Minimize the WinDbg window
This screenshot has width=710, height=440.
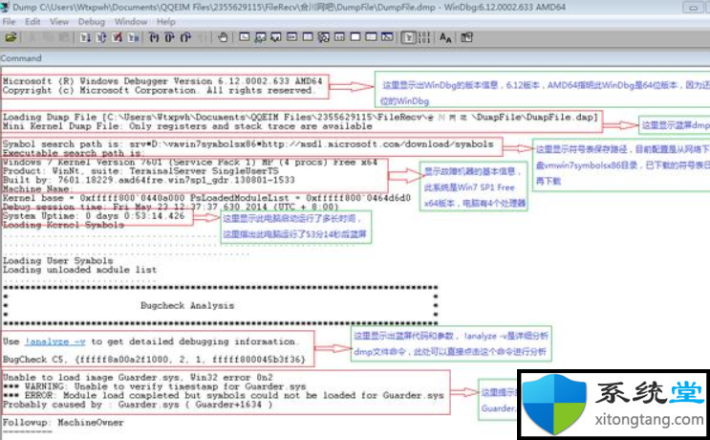693,8
